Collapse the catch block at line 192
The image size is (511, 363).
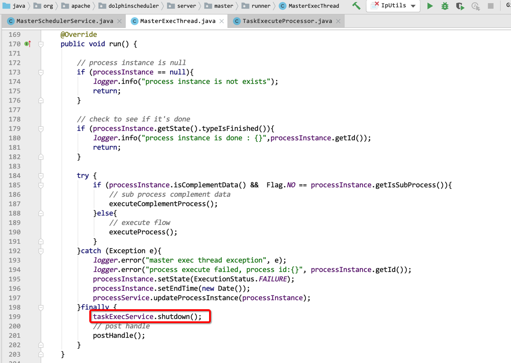pyautogui.click(x=41, y=251)
